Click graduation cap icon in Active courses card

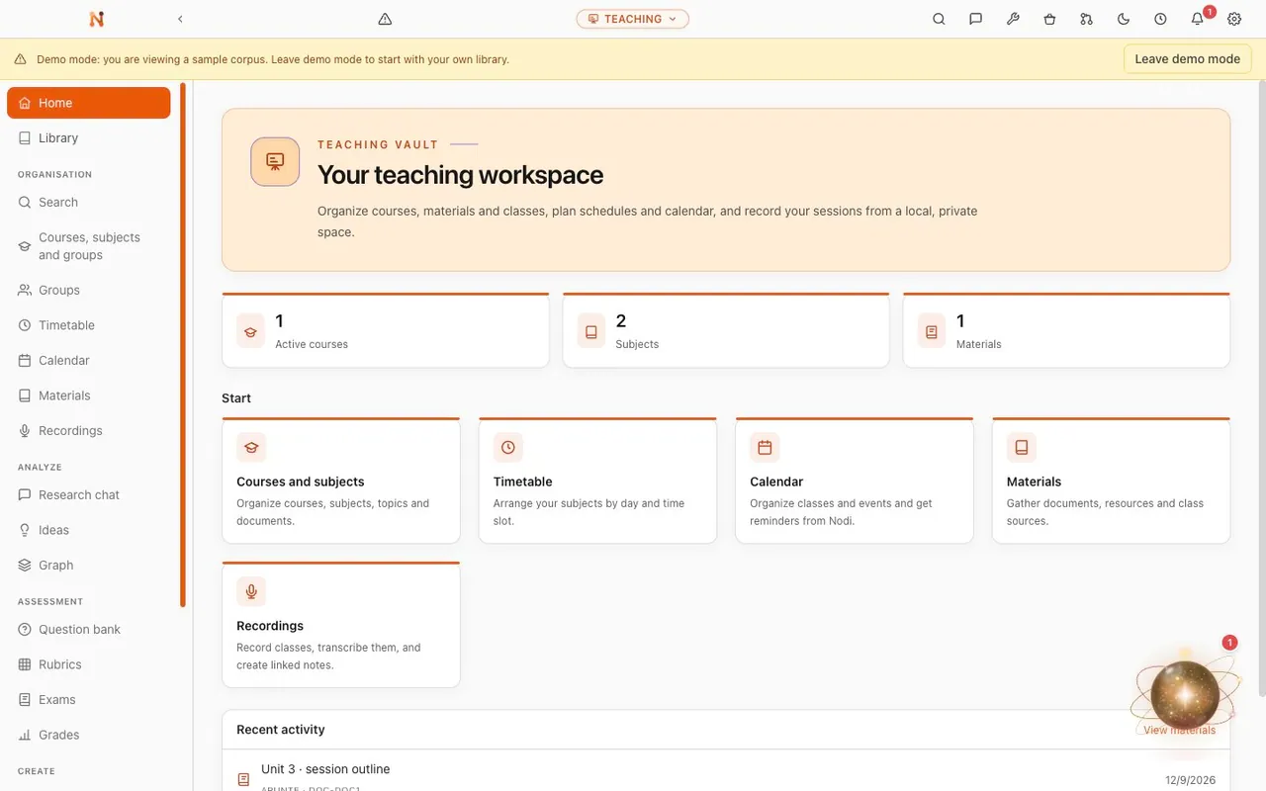(250, 332)
